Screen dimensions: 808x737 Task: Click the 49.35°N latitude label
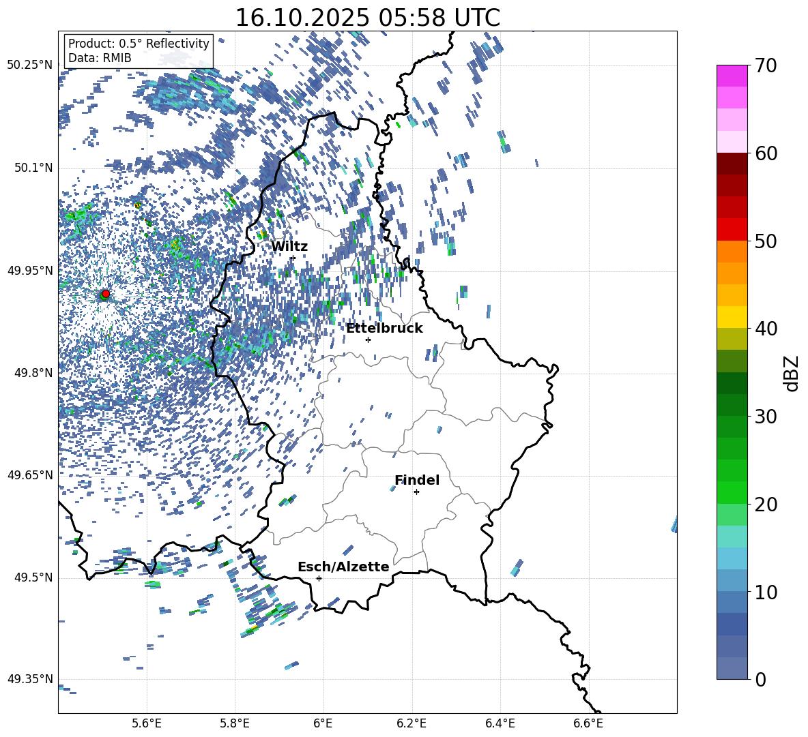point(30,679)
